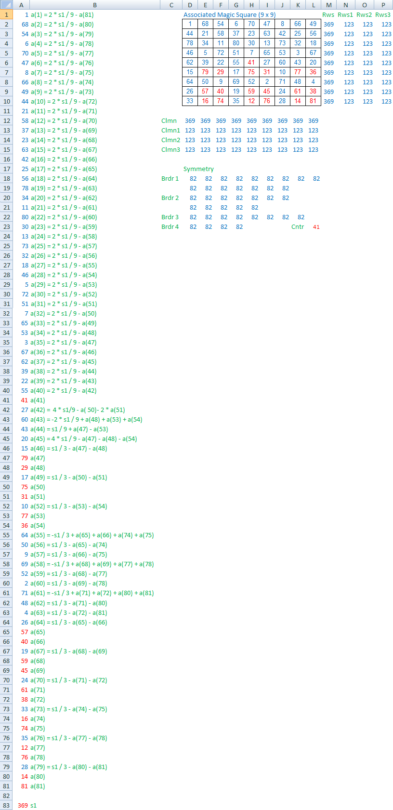Click formula starting 'a(55) = -s1 / 3'
This screenshot has width=393, height=810.
(x=92, y=535)
